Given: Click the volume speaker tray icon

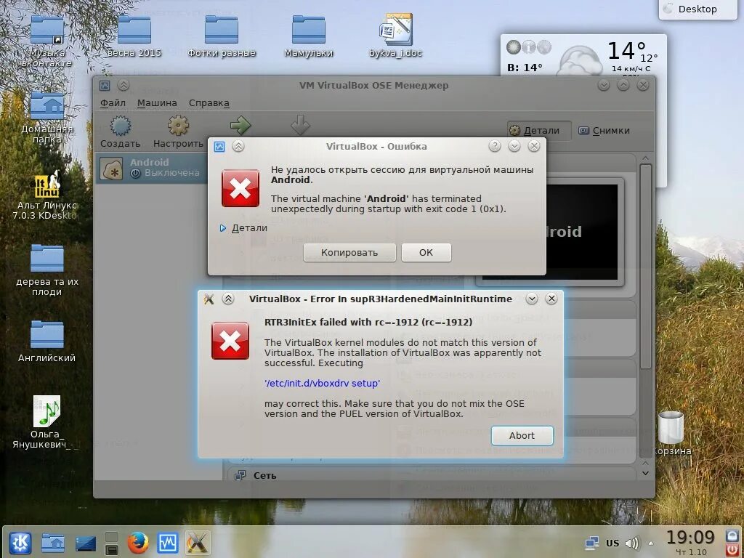Looking at the screenshot, I should [633, 543].
